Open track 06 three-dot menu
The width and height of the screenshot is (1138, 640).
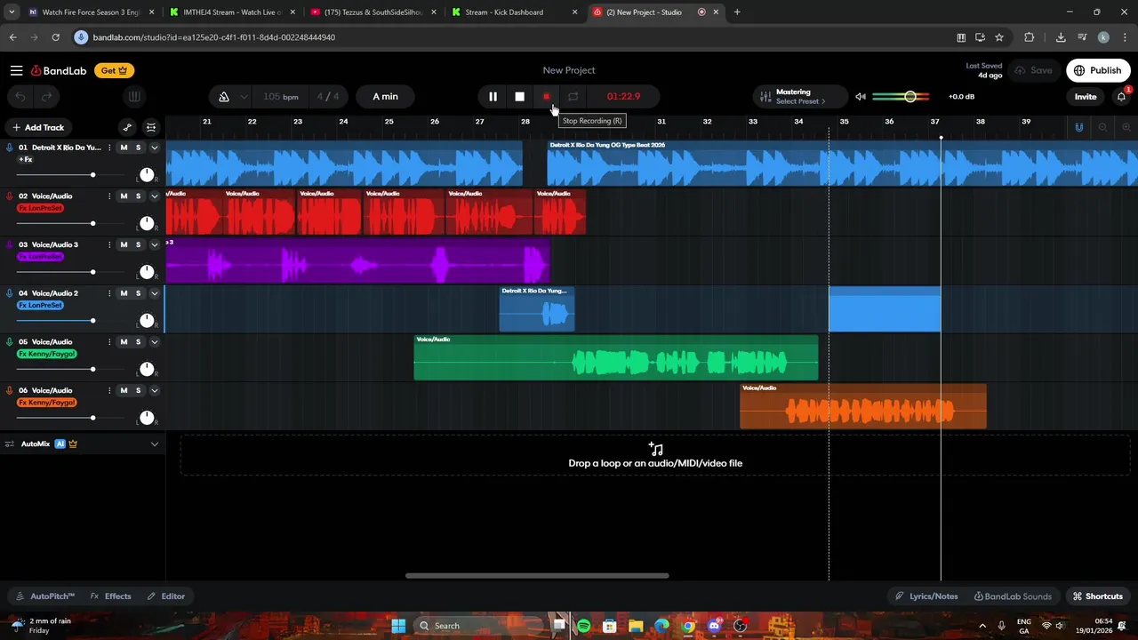click(109, 390)
